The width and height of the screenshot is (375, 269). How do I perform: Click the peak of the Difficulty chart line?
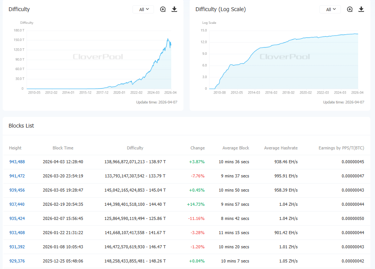[x=168, y=39]
